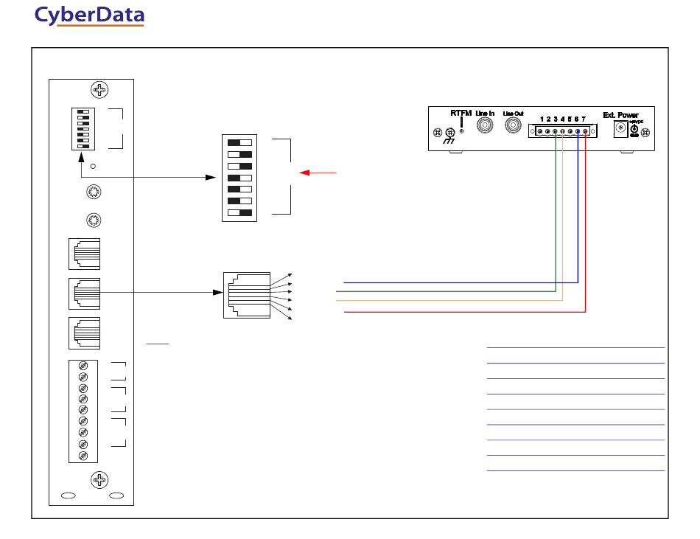The image size is (700, 539).
Task: Click the lower round potentiometer on left panel
Action: point(94,220)
